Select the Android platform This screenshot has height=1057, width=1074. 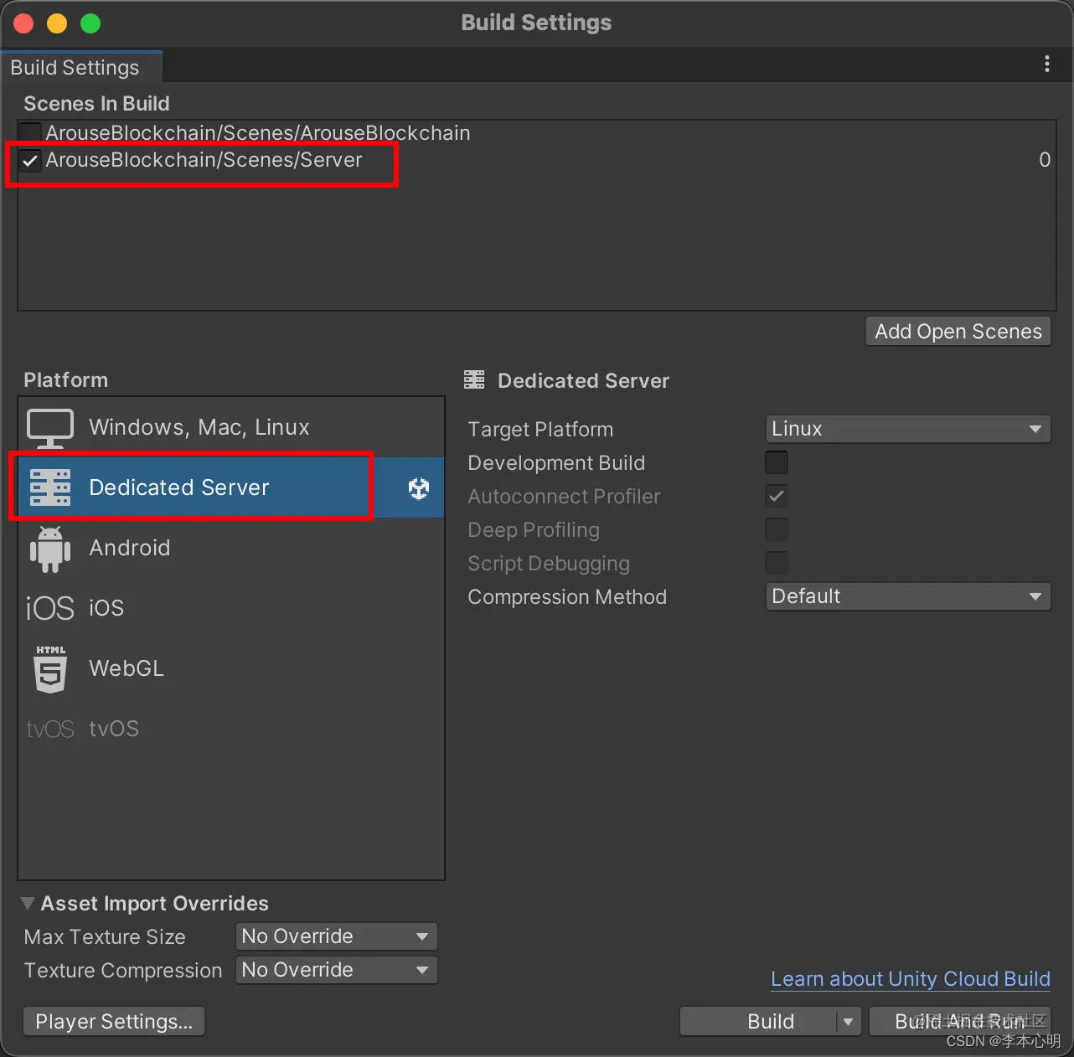coord(231,548)
